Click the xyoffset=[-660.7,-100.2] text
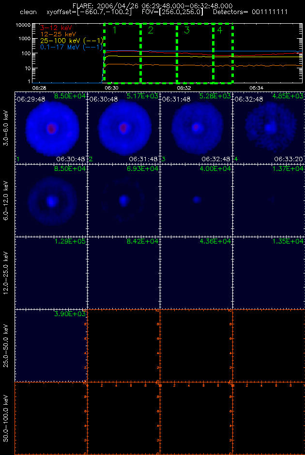The width and height of the screenshot is (305, 455). pyautogui.click(x=89, y=13)
